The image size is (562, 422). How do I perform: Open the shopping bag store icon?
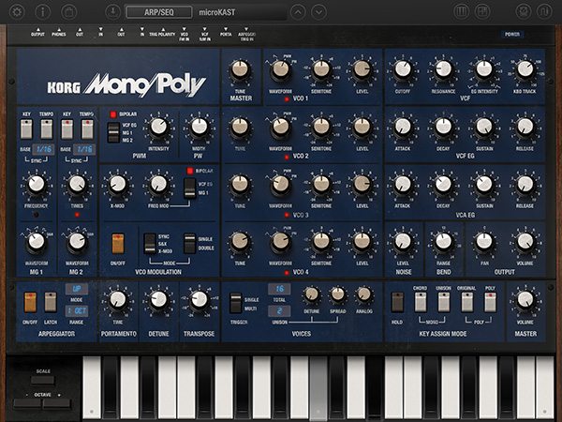coord(68,12)
